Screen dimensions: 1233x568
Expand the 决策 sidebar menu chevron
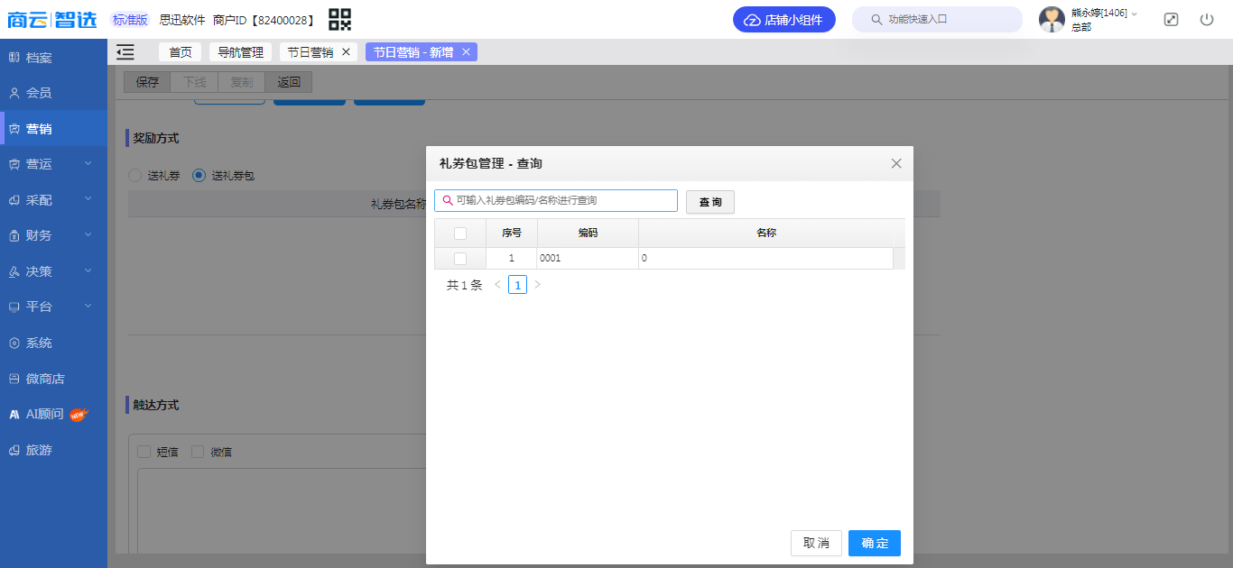click(x=88, y=270)
